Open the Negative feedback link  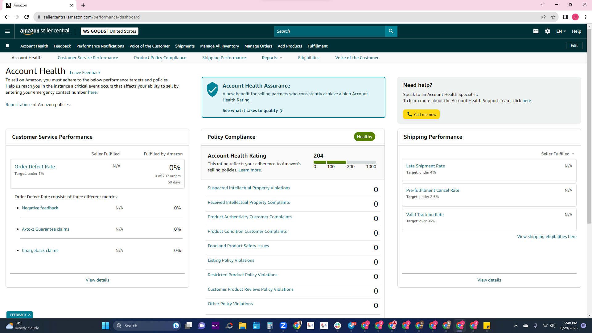pyautogui.click(x=40, y=208)
